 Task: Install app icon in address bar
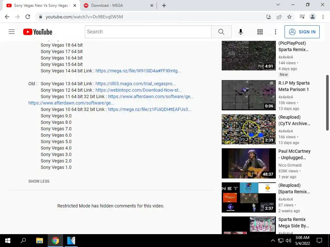click(x=268, y=17)
